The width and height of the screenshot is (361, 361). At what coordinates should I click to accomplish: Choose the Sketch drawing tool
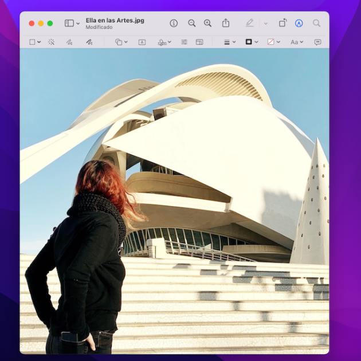[69, 42]
